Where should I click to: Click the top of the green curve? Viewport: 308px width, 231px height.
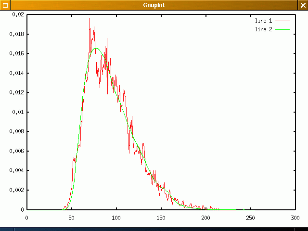coord(95,48)
